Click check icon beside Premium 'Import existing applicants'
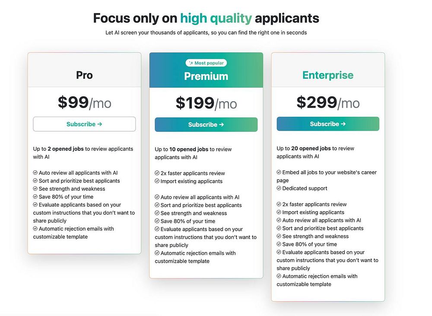 157,181
